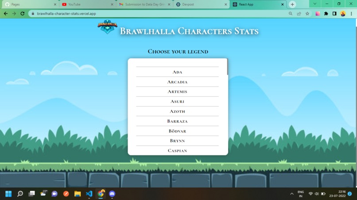Viewport: 357px width, 200px height.
Task: Open File Explorer from taskbar
Action: pyautogui.click(x=78, y=194)
